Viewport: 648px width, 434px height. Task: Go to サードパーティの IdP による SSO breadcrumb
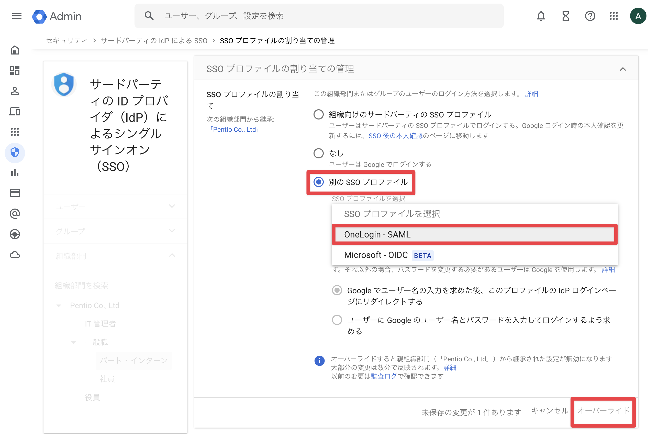tap(154, 41)
